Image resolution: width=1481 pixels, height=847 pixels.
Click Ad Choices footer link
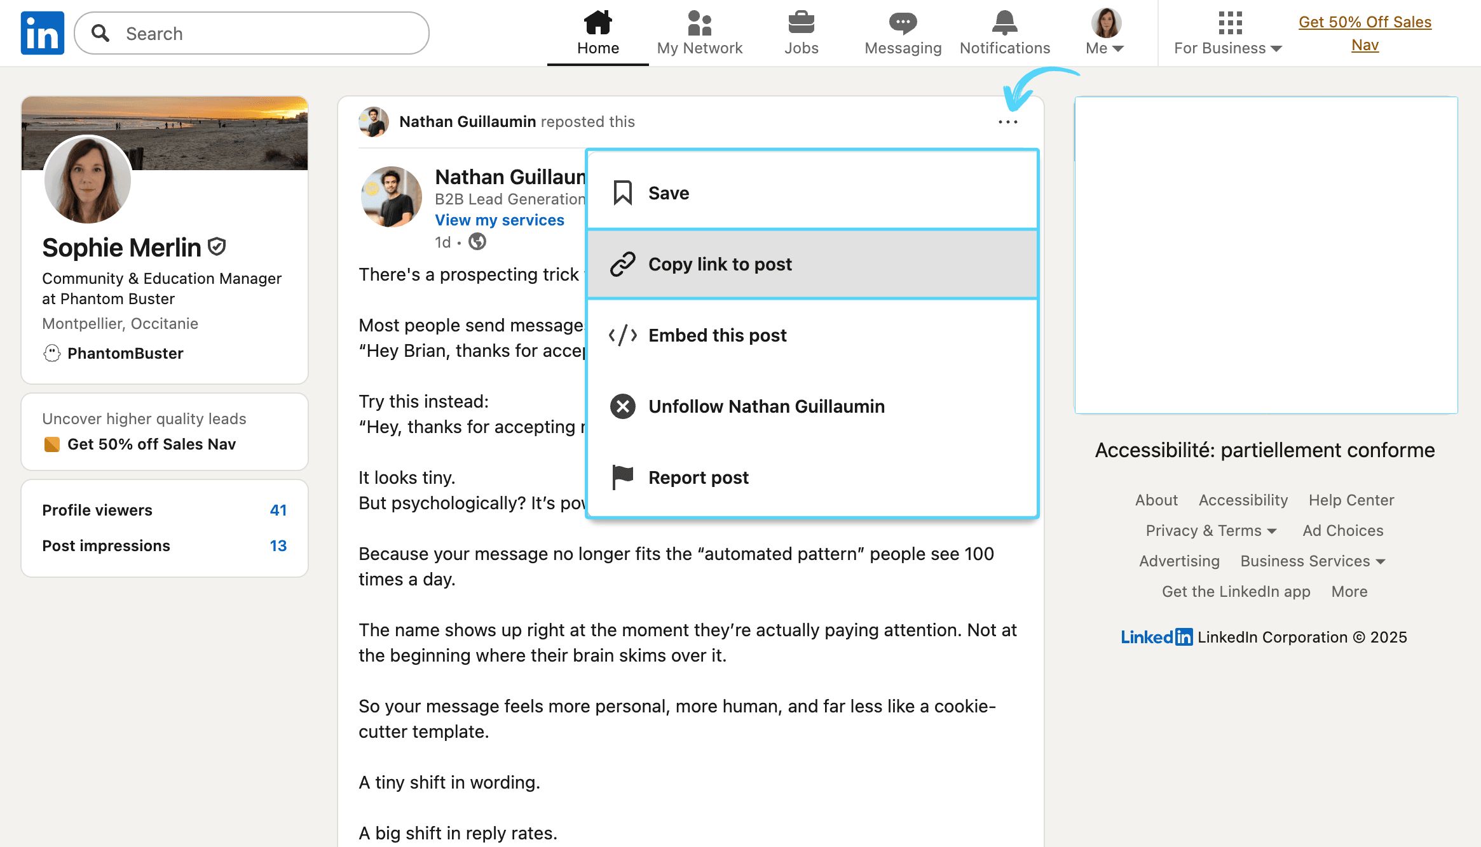click(x=1343, y=531)
